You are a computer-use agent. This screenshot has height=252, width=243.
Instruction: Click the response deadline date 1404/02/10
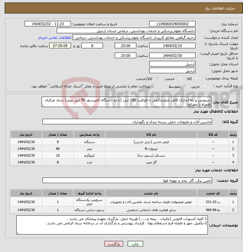coord(172,46)
